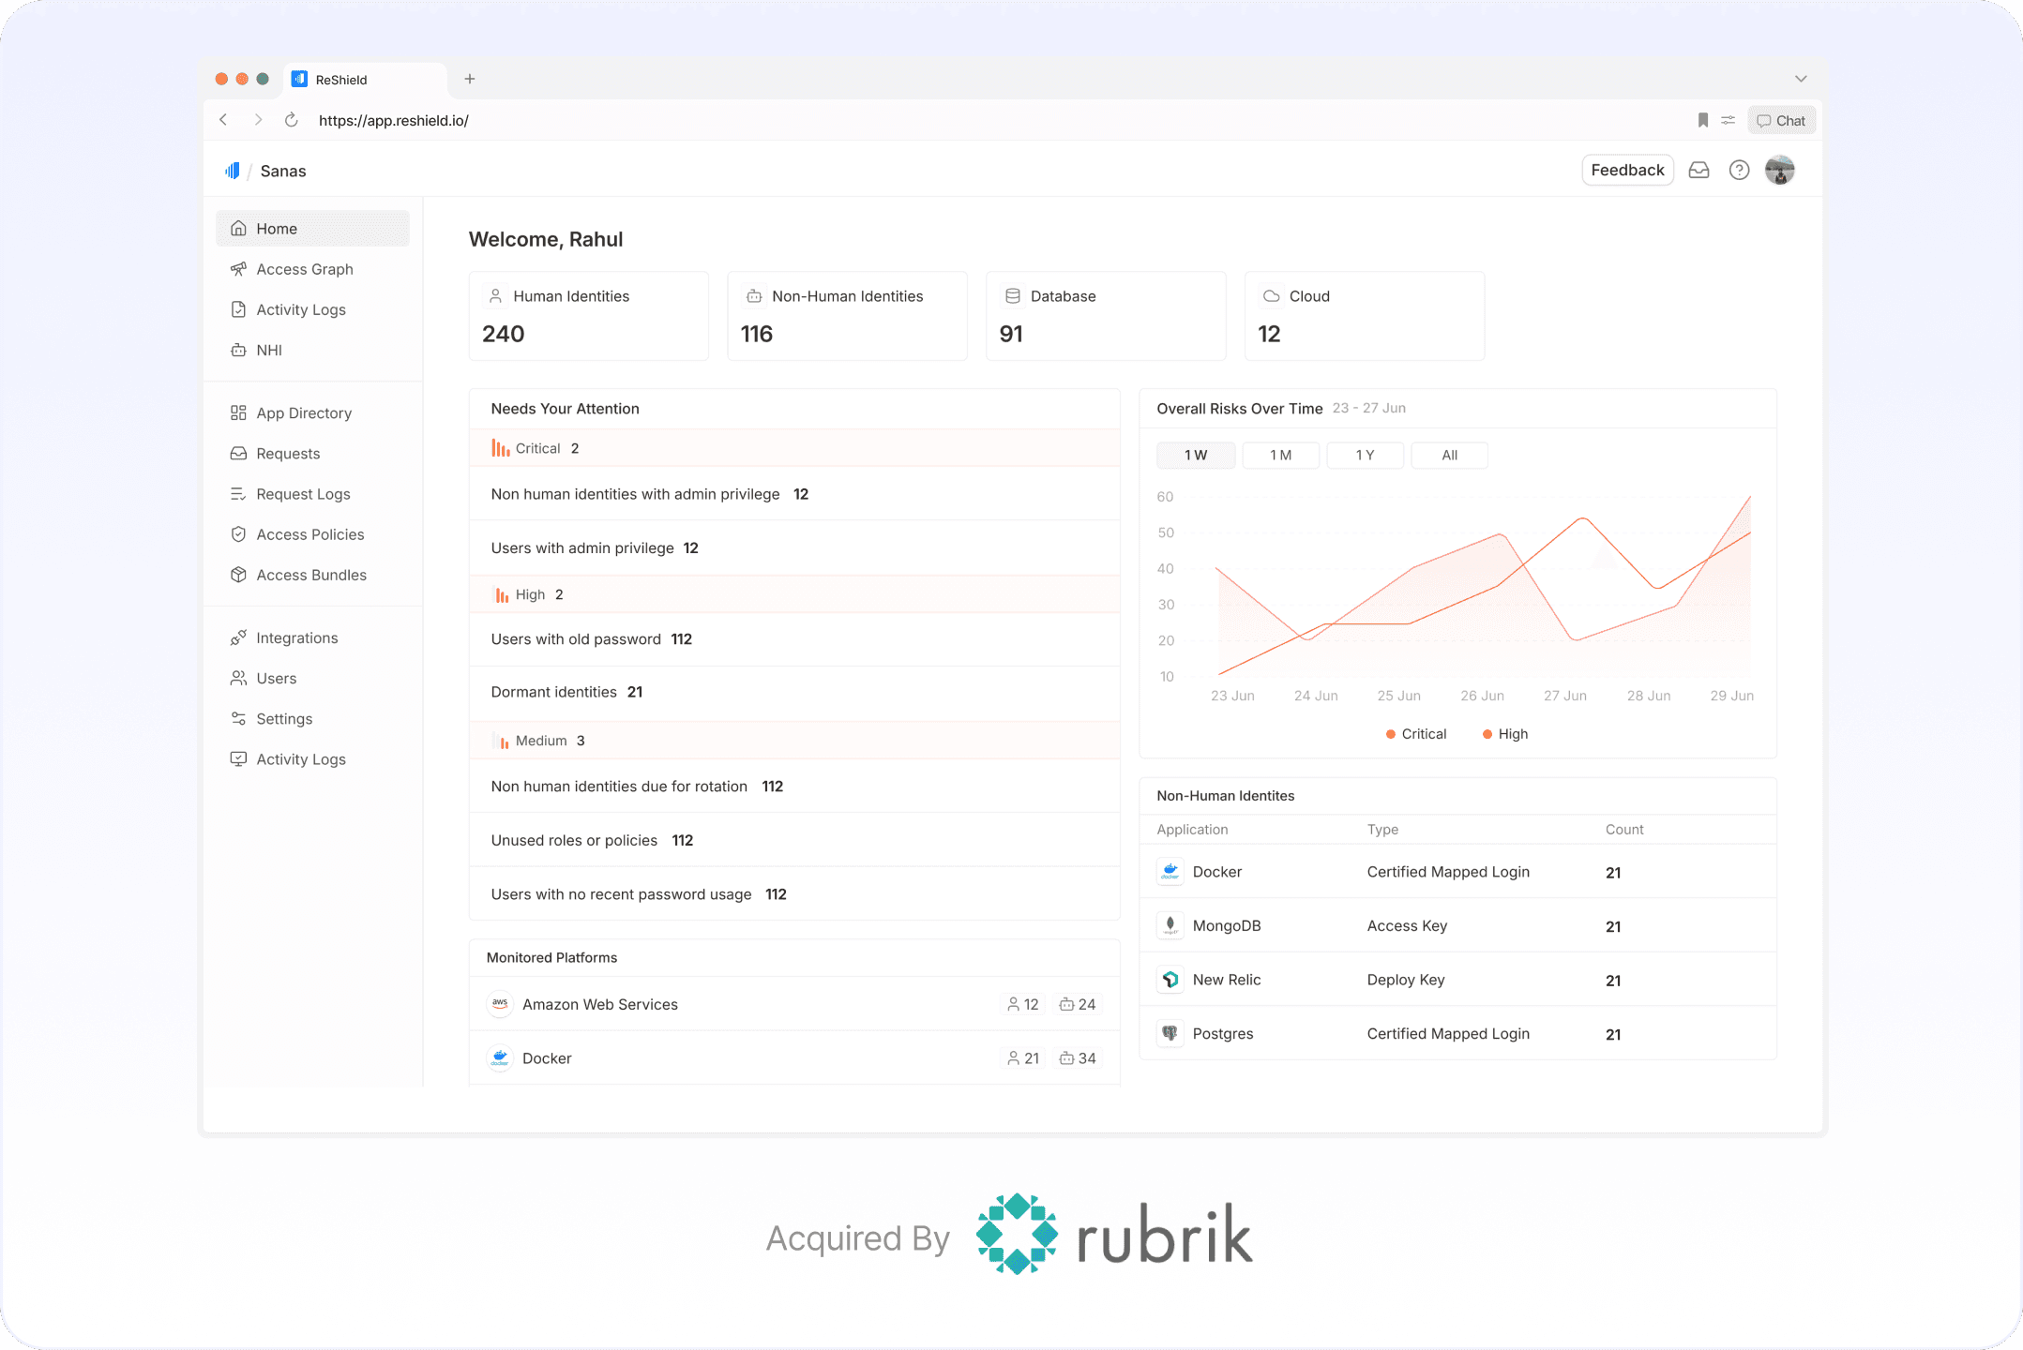
Task: Click the ReShield logo beside Sanas
Action: [233, 171]
